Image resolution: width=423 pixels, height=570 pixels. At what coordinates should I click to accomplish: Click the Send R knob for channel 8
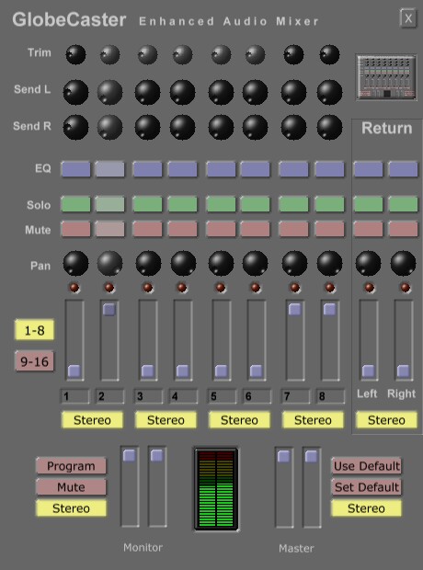tap(329, 127)
